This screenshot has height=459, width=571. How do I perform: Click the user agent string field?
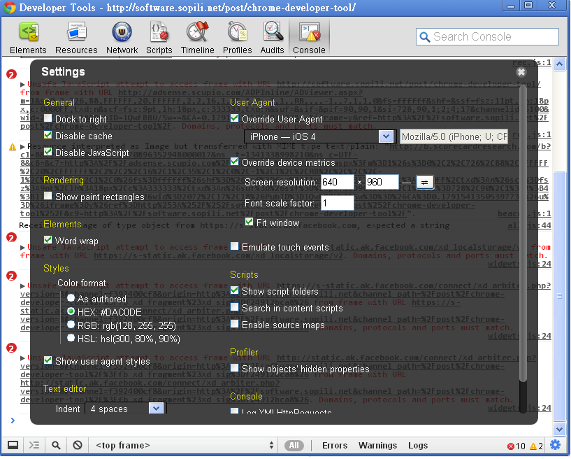(x=454, y=136)
